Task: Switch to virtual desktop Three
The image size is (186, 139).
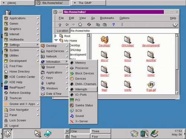Action: coord(100,131)
